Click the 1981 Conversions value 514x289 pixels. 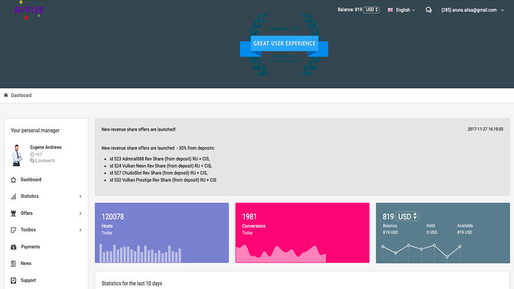(x=249, y=217)
